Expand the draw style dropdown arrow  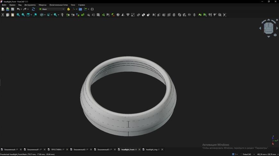[x=45, y=15]
